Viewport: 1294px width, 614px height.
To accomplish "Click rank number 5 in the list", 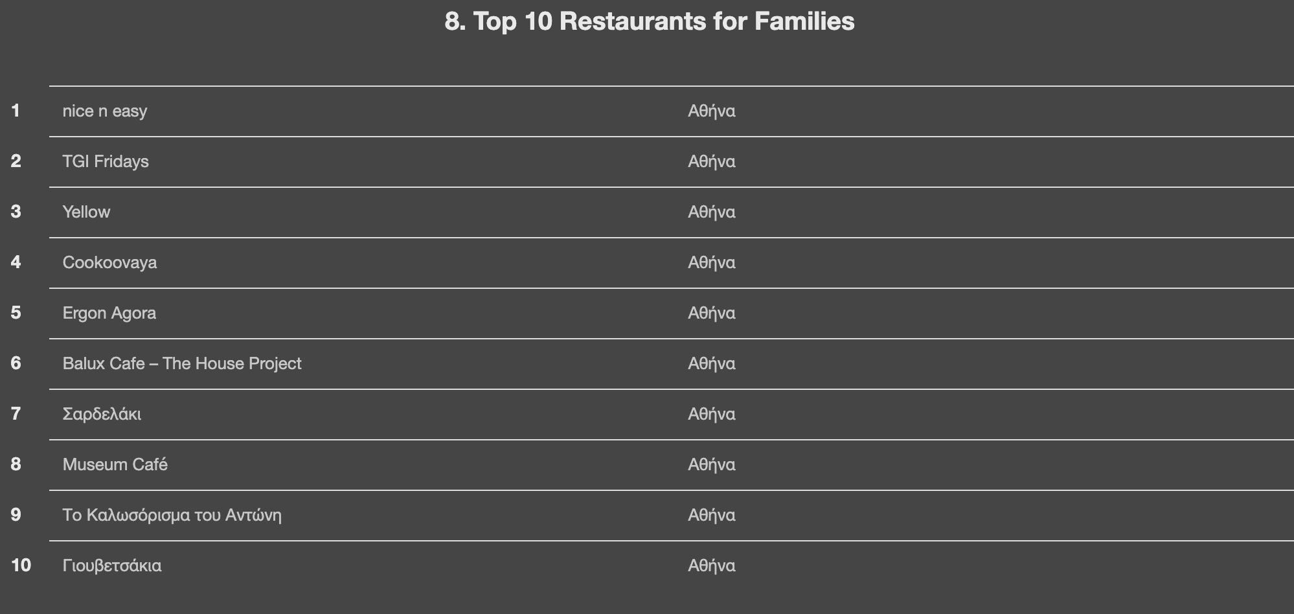I will coord(16,313).
